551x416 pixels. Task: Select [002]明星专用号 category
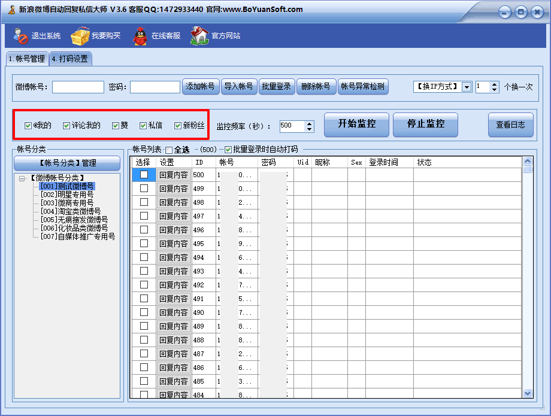tap(67, 195)
